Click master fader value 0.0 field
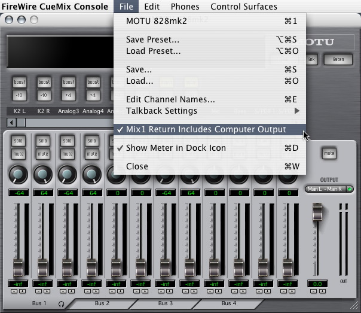Image resolution: width=361 pixels, height=313 pixels. [x=317, y=284]
